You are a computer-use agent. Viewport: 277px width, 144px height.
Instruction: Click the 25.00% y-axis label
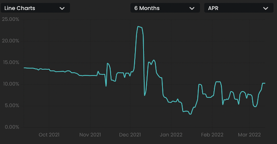(10, 19)
